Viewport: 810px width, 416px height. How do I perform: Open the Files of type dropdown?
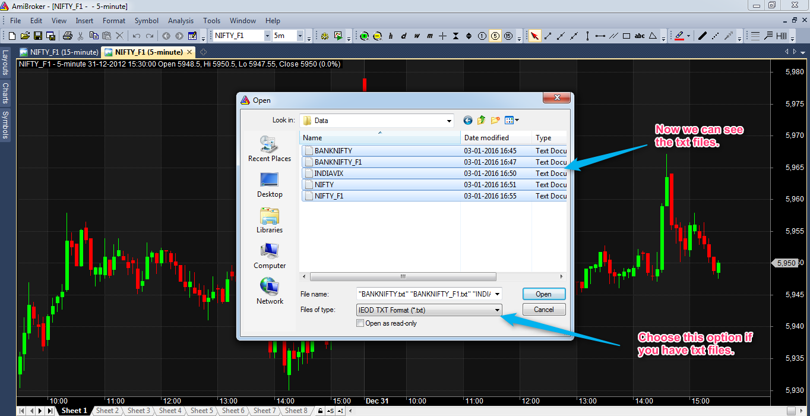(x=497, y=310)
